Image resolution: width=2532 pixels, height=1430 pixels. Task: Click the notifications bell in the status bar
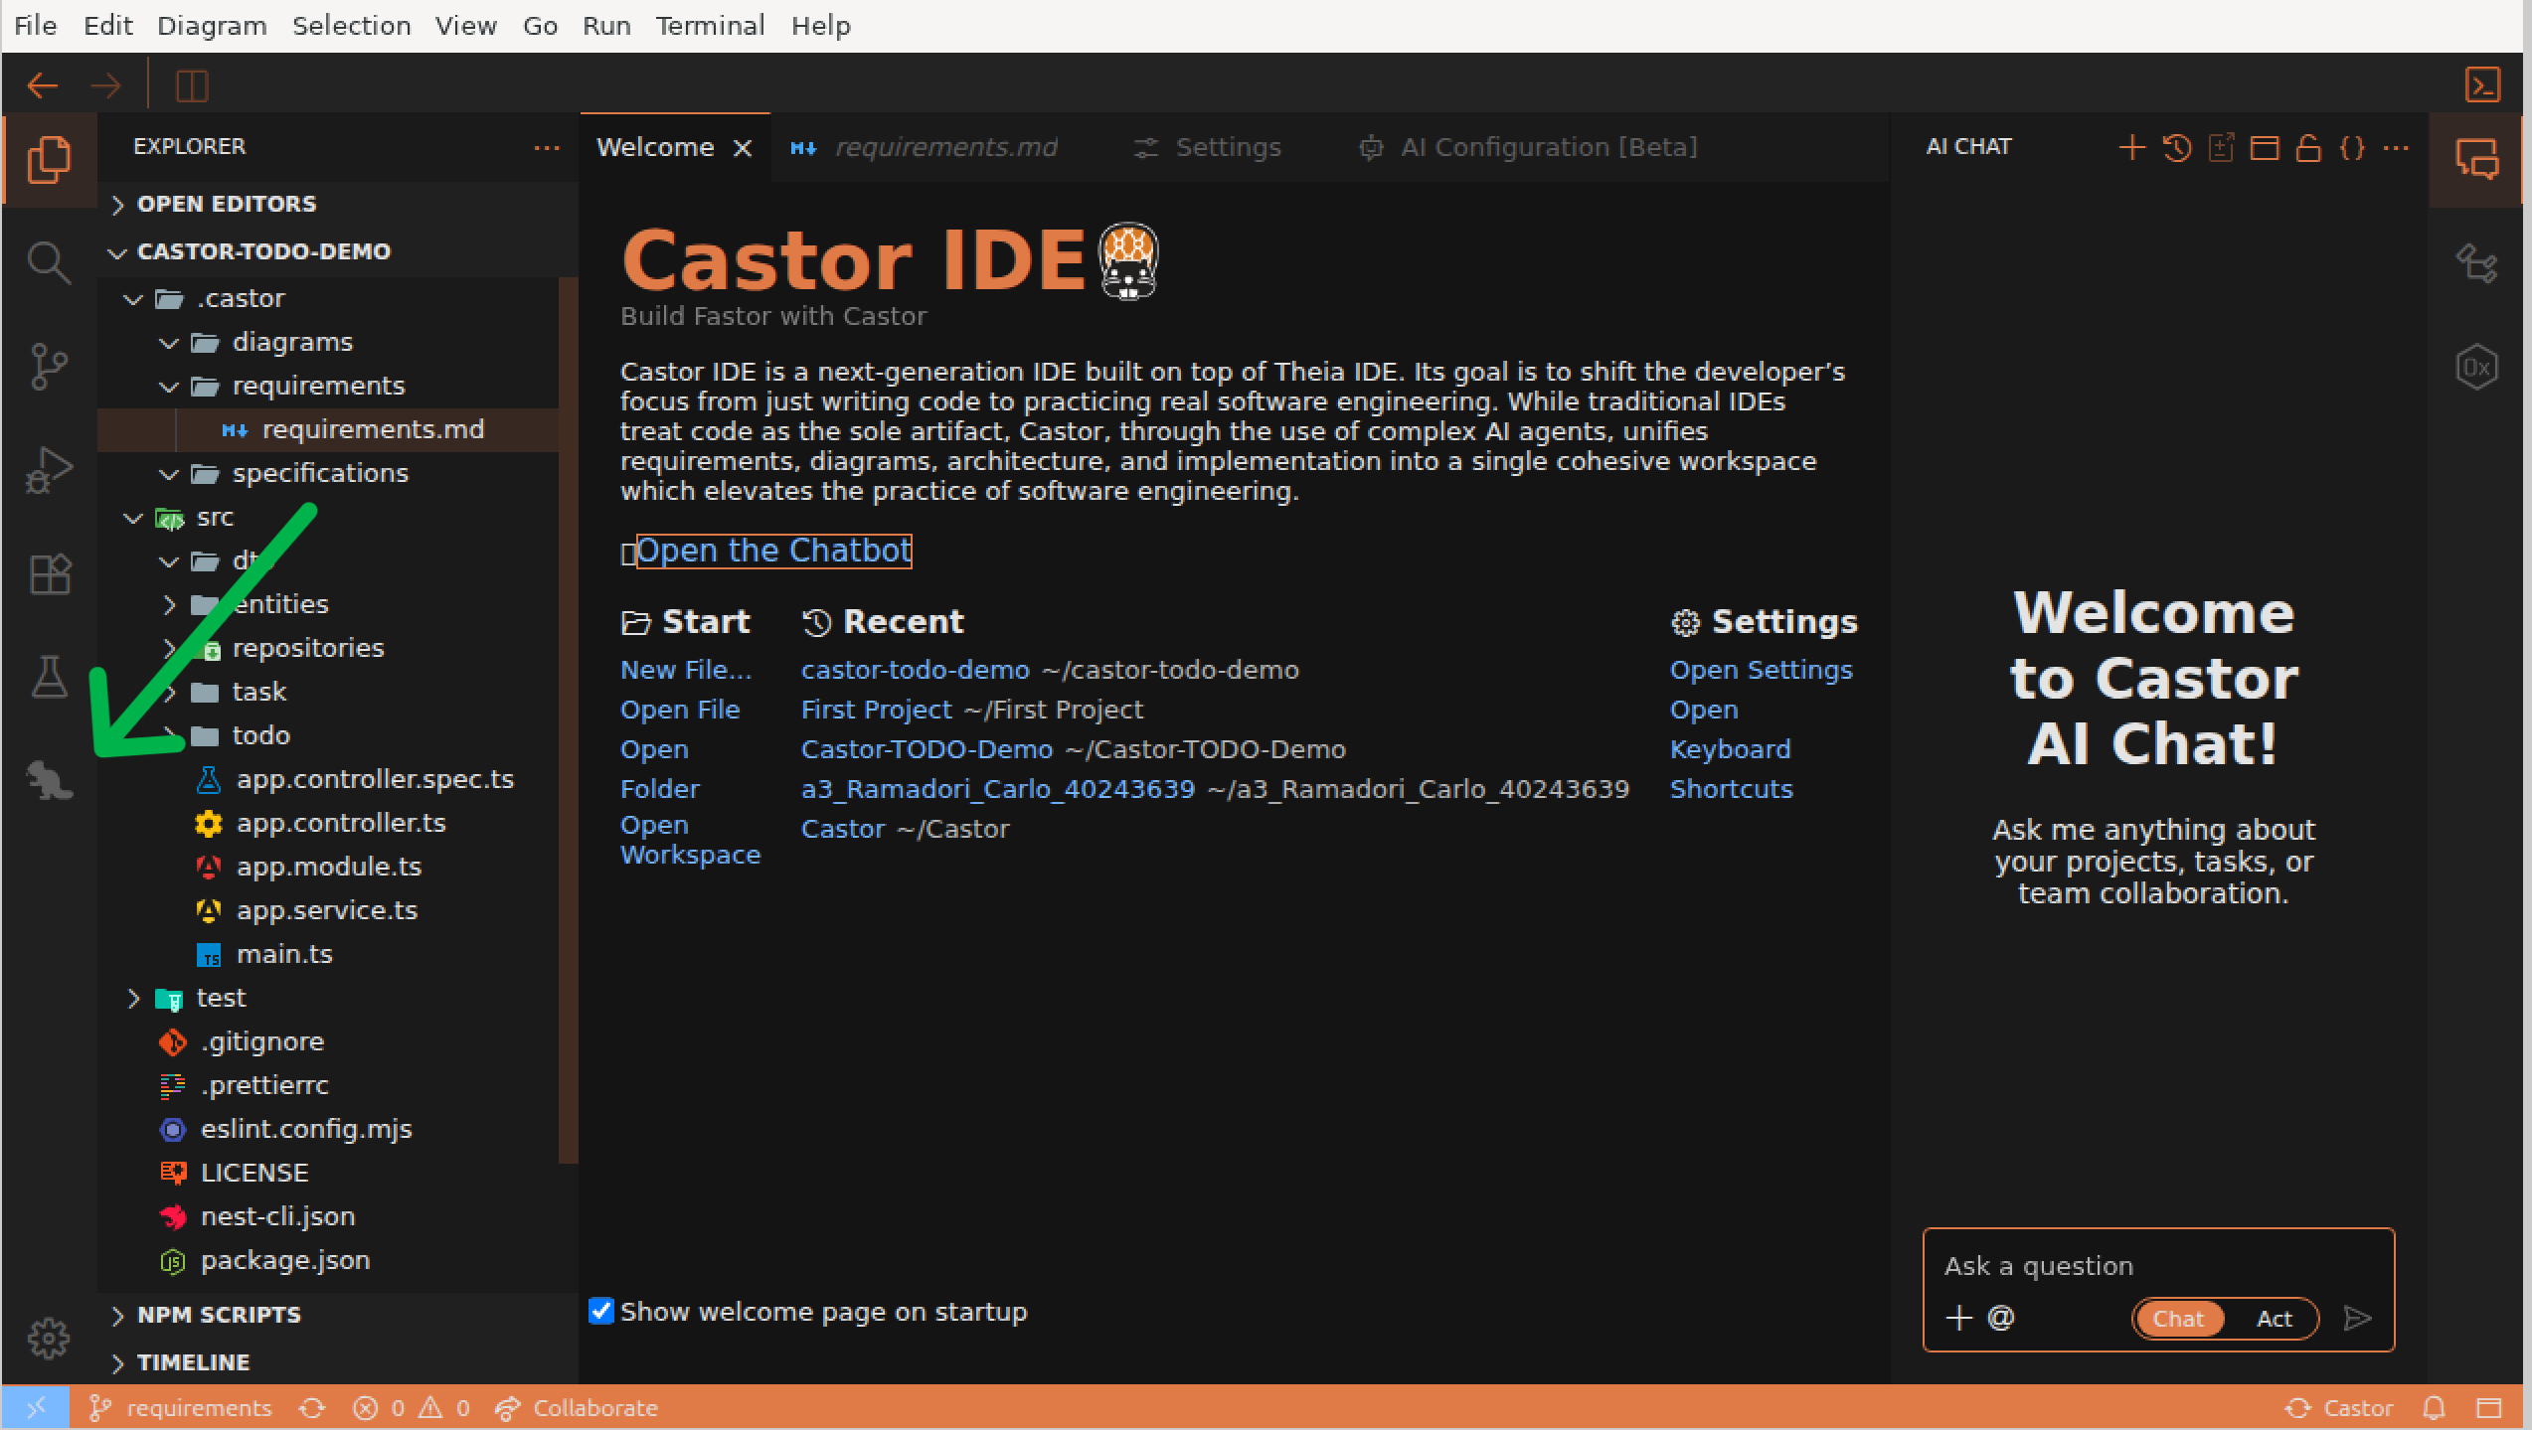click(x=2433, y=1408)
